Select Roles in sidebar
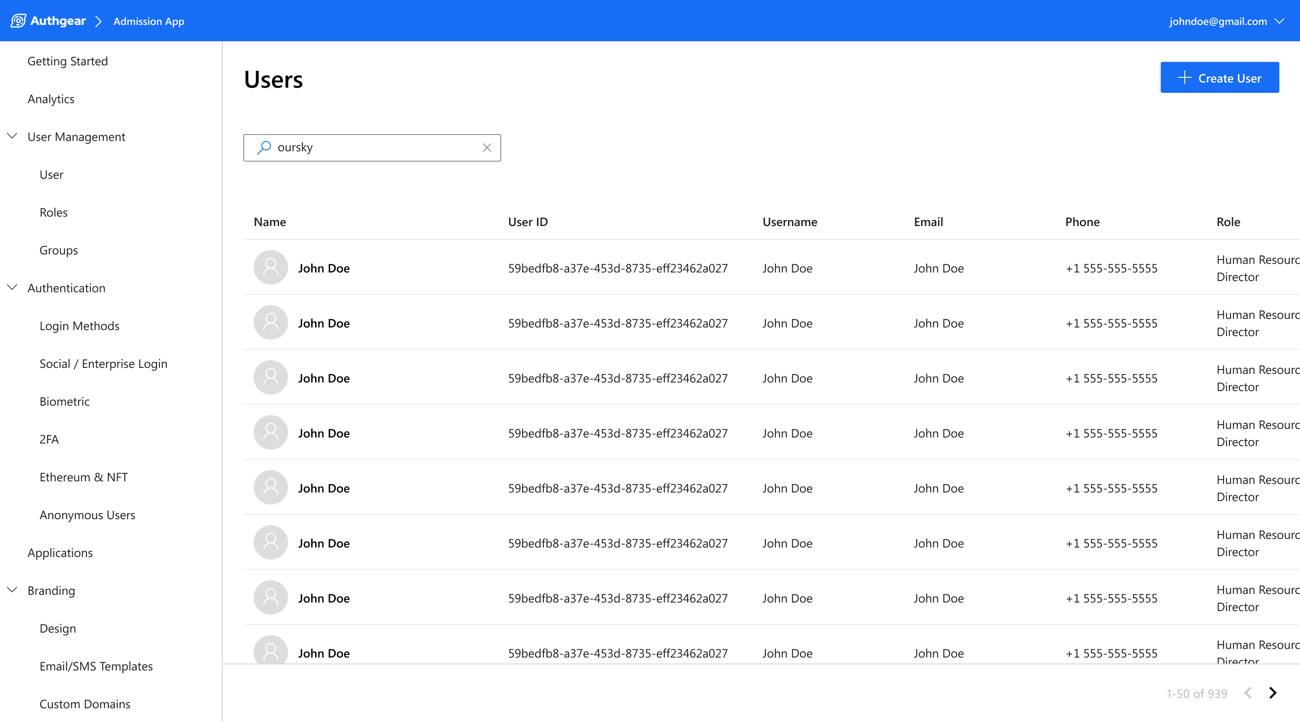 53,212
